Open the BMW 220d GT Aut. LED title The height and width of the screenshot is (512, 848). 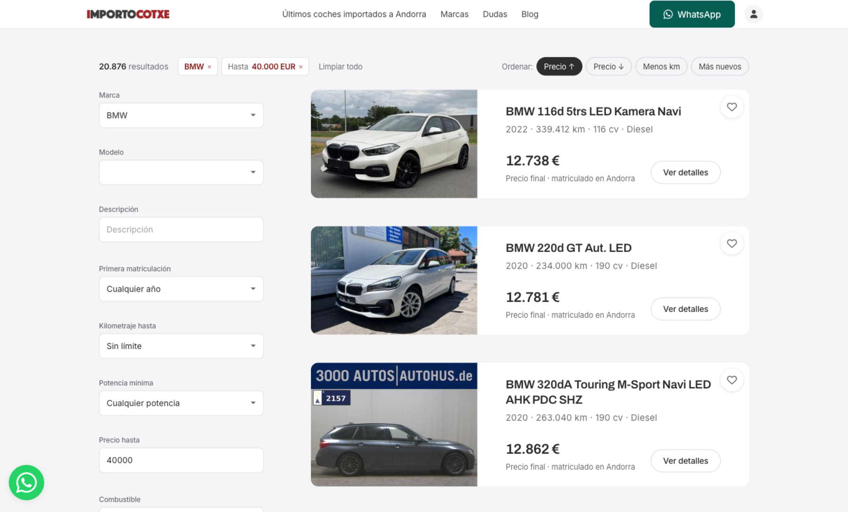(x=569, y=248)
